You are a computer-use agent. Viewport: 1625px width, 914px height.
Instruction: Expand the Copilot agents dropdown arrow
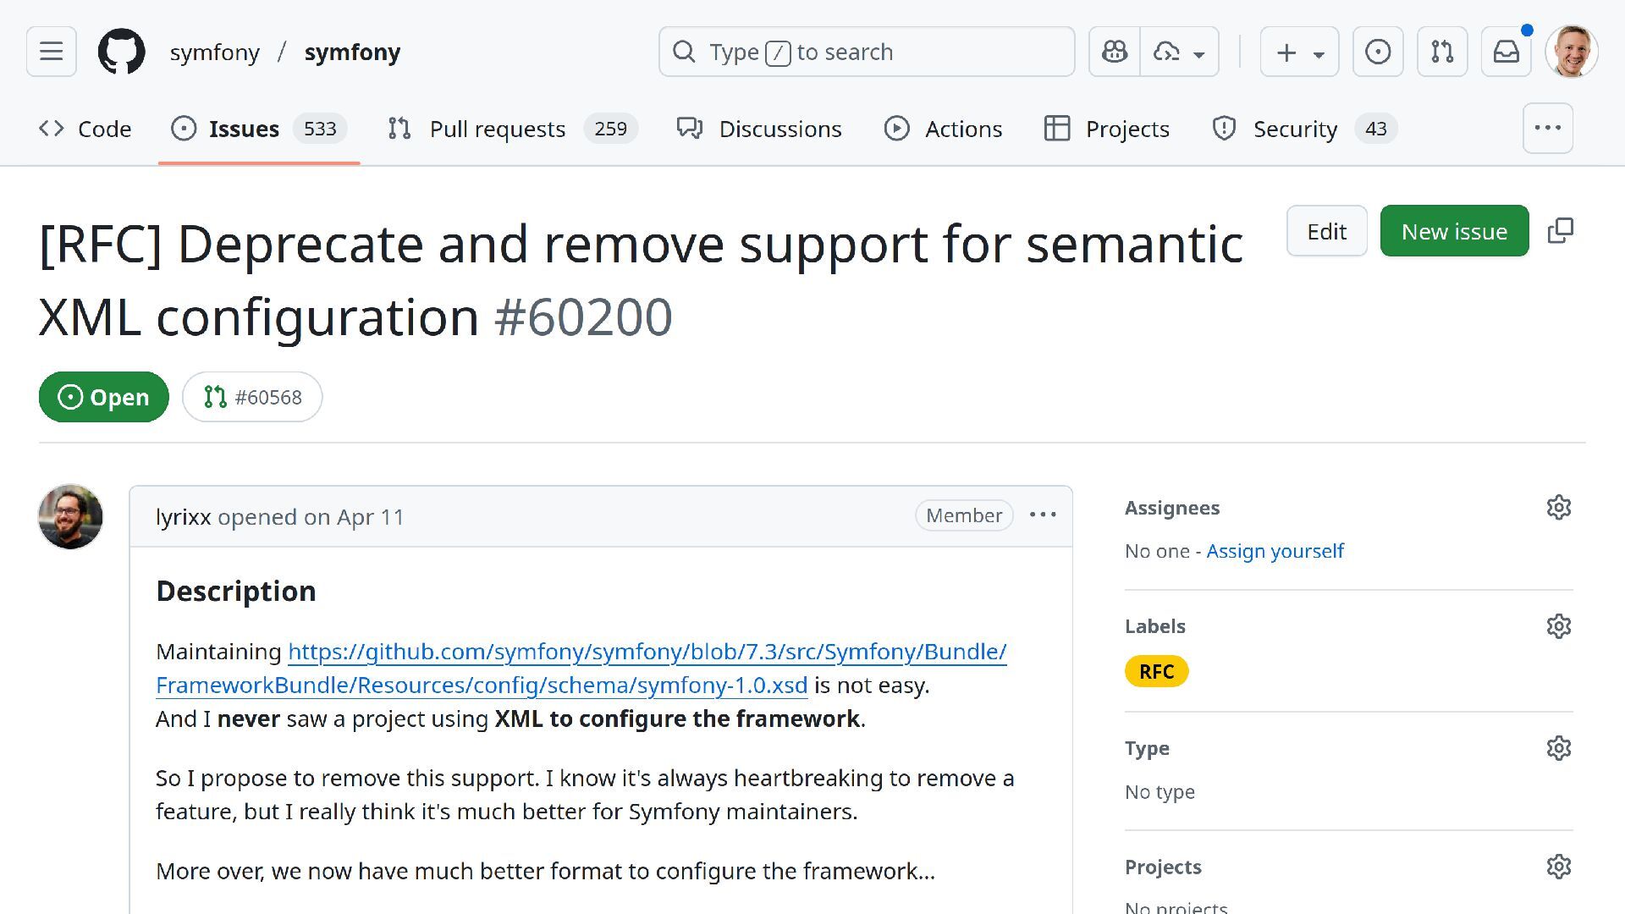tap(1198, 54)
